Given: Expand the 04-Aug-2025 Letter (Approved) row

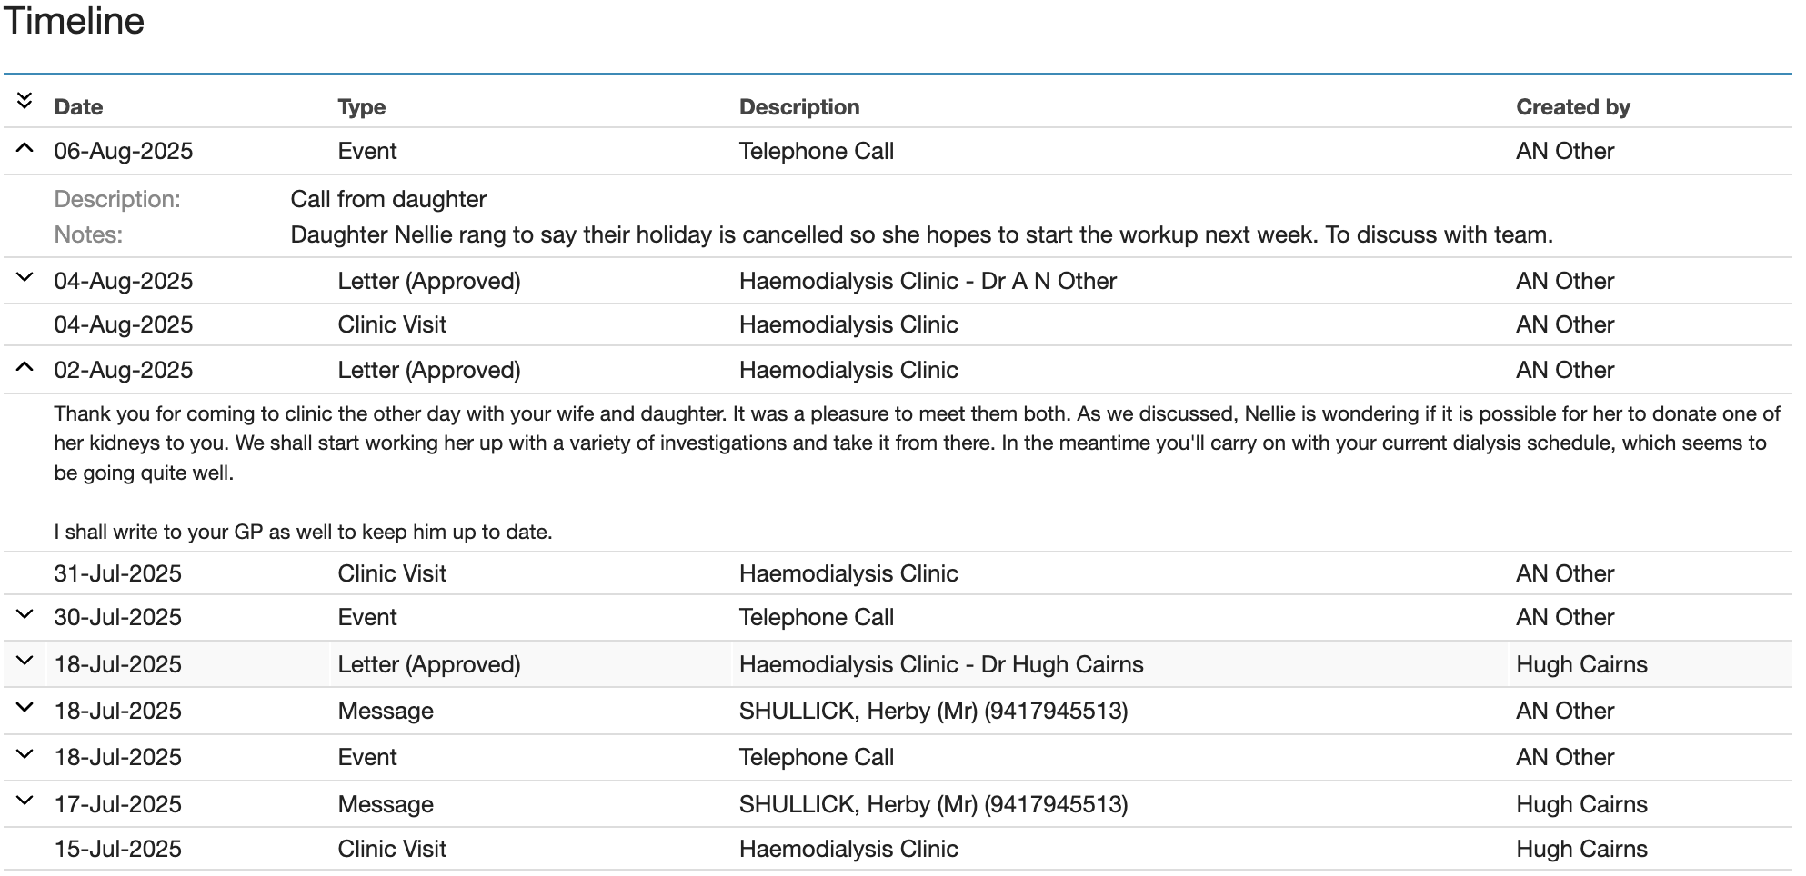Looking at the screenshot, I should (x=25, y=278).
